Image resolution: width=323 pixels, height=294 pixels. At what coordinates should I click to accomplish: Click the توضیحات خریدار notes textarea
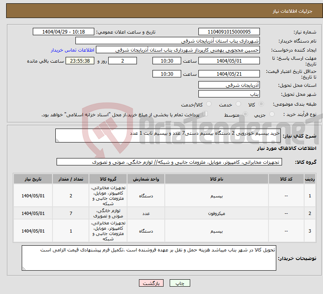pos(149,258)
